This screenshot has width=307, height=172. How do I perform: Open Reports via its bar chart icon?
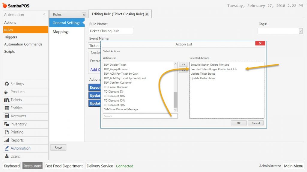click(x=7, y=140)
